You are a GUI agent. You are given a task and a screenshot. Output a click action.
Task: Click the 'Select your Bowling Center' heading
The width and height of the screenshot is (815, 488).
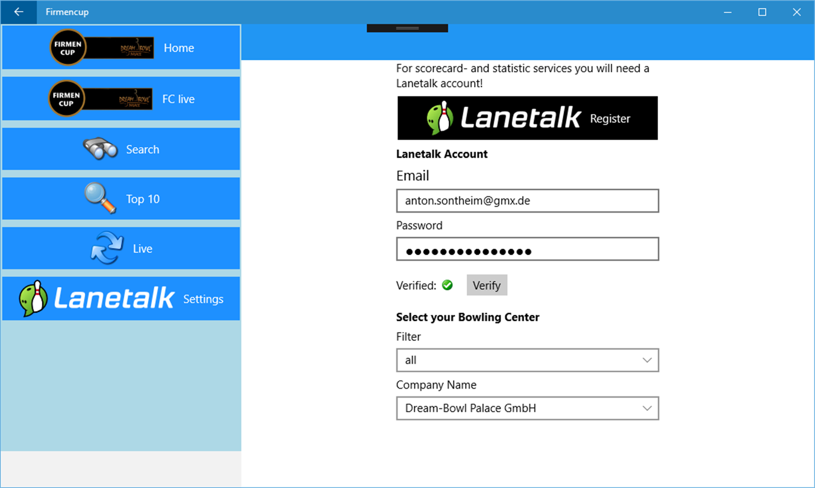(x=467, y=317)
